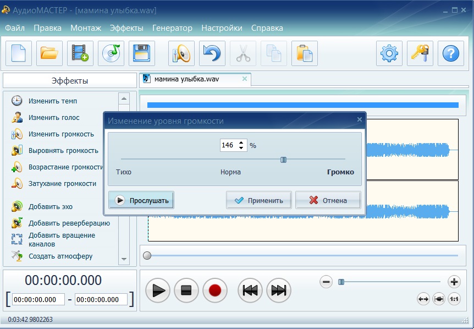Open the Монтаж menu
The image size is (474, 329).
pos(86,28)
